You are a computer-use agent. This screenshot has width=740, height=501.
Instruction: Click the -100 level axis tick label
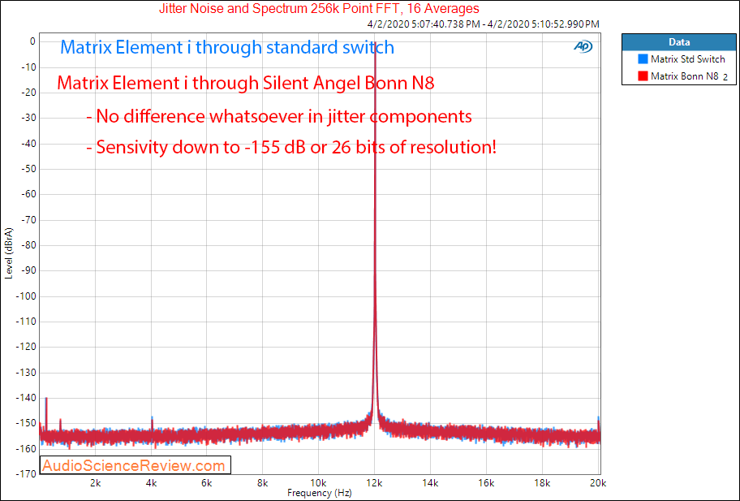point(25,296)
